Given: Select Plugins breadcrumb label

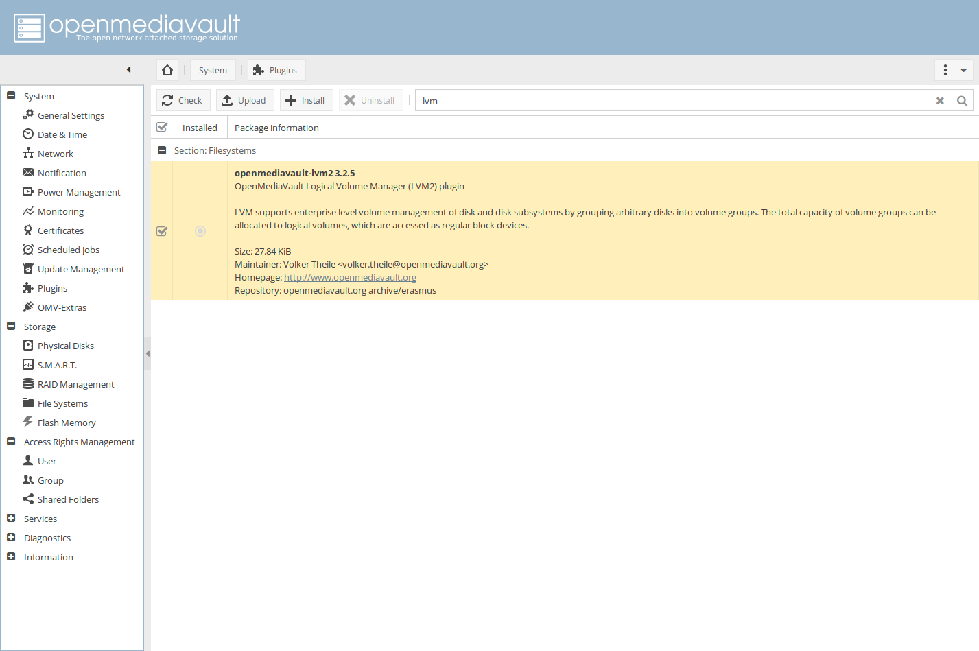Looking at the screenshot, I should pos(283,70).
